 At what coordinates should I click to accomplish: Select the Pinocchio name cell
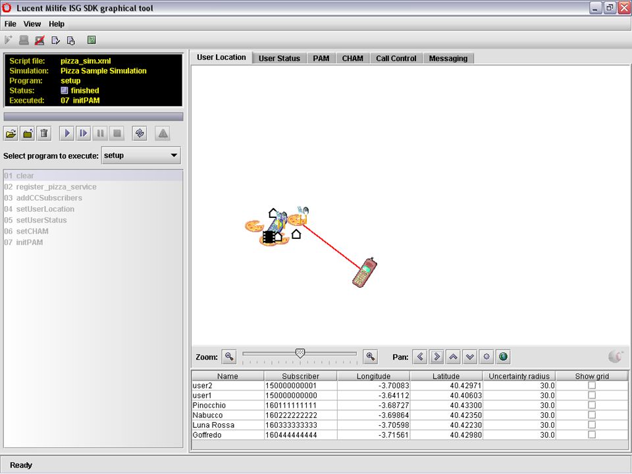coord(228,405)
